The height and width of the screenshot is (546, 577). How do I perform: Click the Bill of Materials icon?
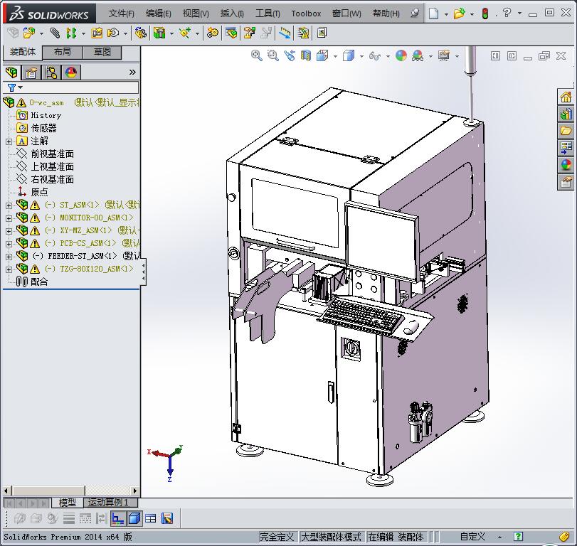[x=231, y=33]
